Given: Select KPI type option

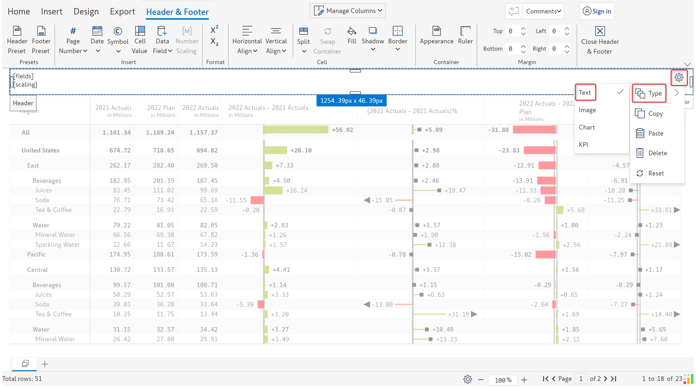Looking at the screenshot, I should [x=583, y=145].
